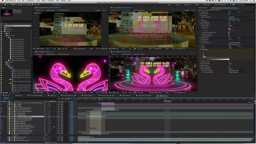Select the Selection arrow tool
The height and width of the screenshot is (144, 256).
[2, 5]
